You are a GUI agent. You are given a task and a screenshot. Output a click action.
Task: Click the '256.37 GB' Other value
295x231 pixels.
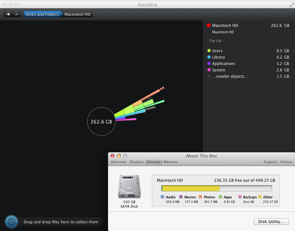pyautogui.click(x=270, y=202)
